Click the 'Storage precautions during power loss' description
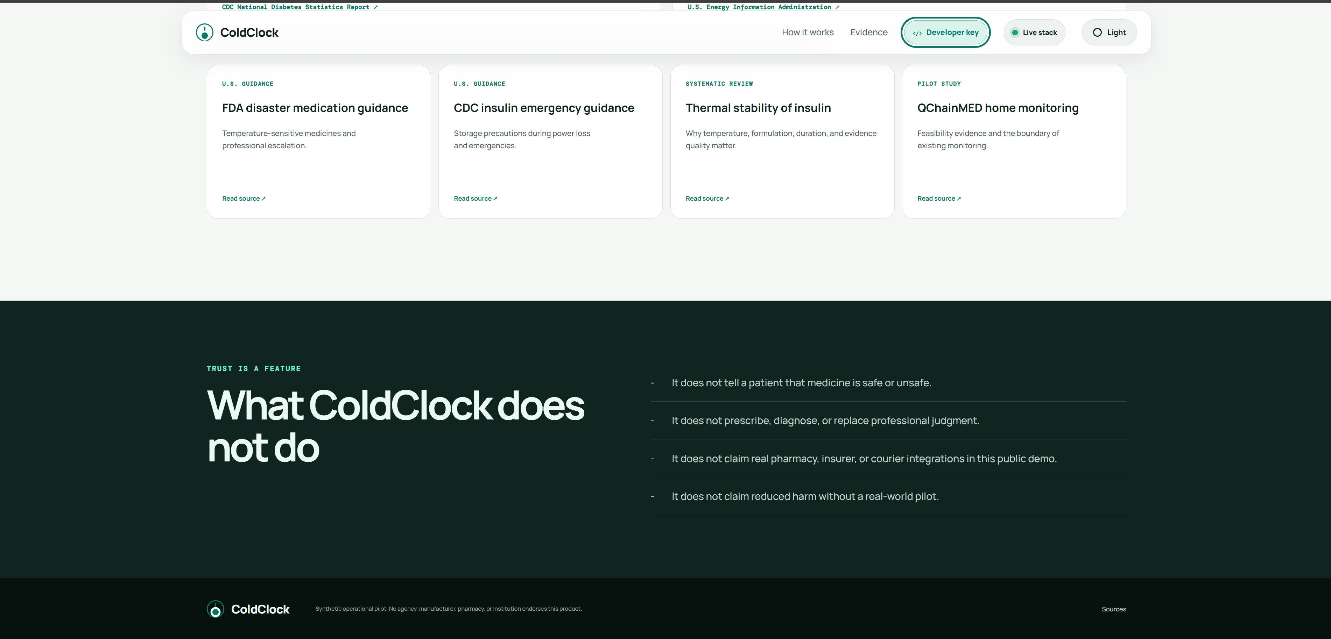Image resolution: width=1331 pixels, height=639 pixels. [x=522, y=139]
